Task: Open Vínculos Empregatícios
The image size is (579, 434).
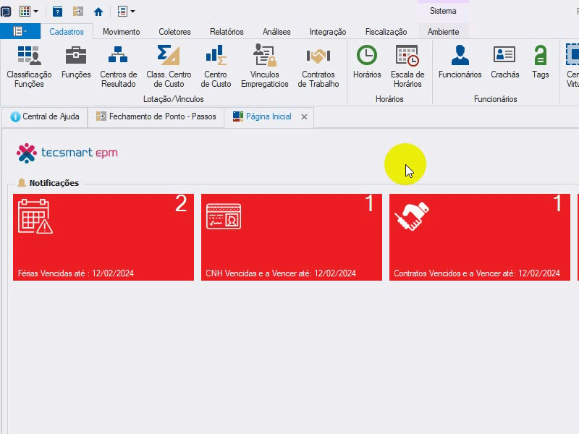Action: (264, 66)
